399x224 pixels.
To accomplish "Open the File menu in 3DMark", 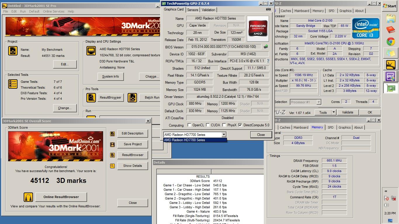I will point(6,11).
